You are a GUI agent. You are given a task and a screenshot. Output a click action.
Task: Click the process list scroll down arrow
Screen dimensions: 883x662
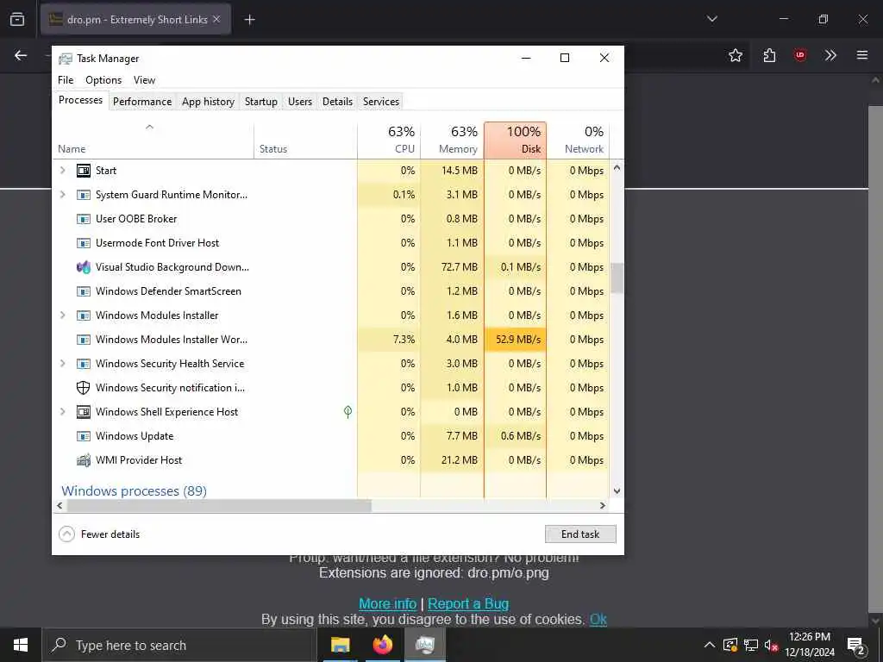point(617,490)
